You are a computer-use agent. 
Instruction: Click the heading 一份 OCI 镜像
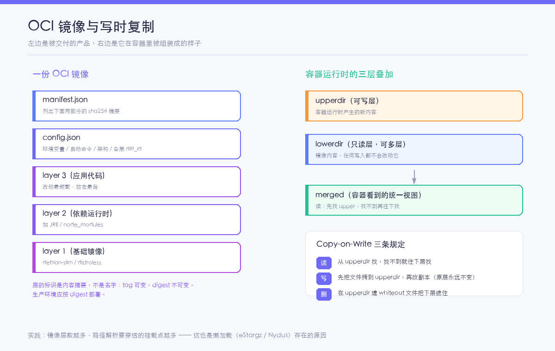pyautogui.click(x=61, y=74)
